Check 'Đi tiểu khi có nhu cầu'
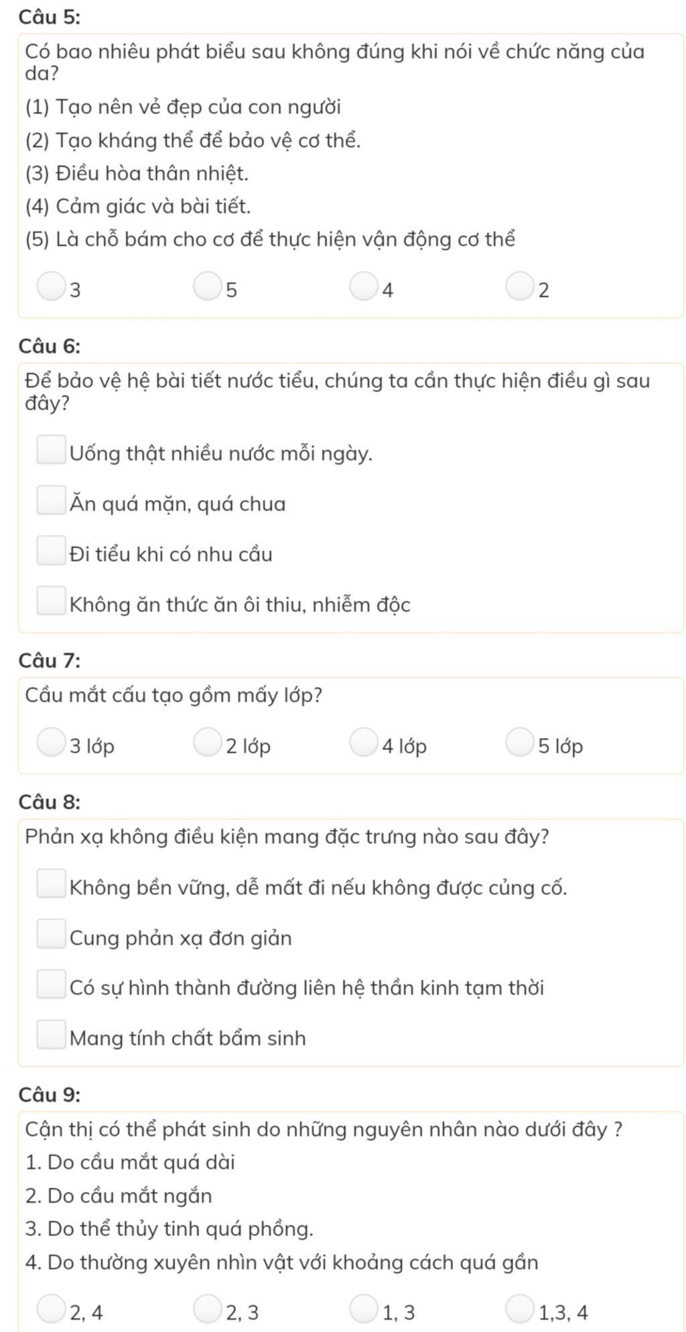The width and height of the screenshot is (686, 1332). click(51, 550)
